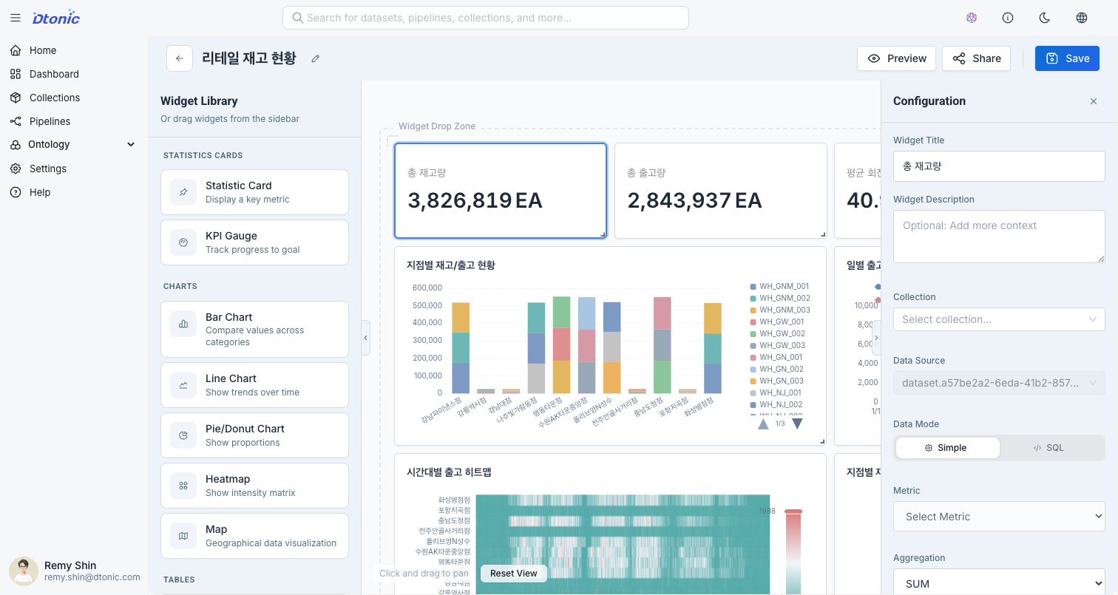This screenshot has height=595, width=1118.
Task: Open the language globe icon
Action: pos(1082,18)
